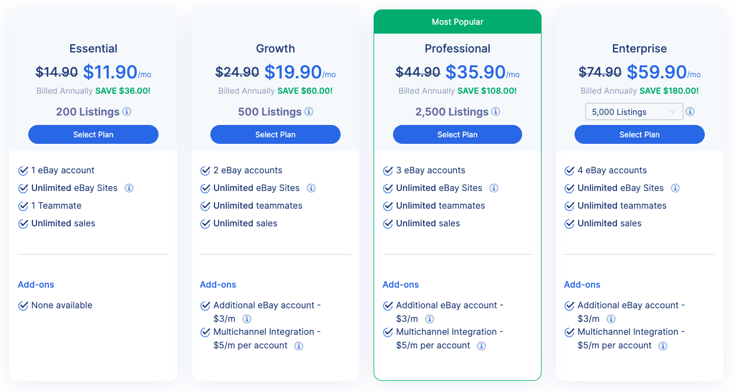Image resolution: width=736 pixels, height=392 pixels.
Task: Select the Enterprise plan
Action: [639, 134]
